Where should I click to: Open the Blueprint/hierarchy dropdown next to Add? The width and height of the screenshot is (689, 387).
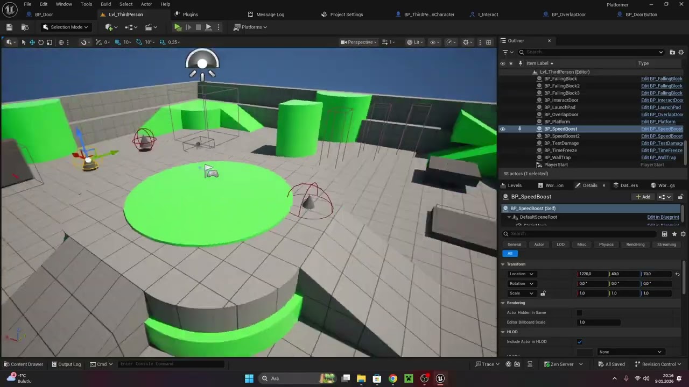click(x=665, y=197)
